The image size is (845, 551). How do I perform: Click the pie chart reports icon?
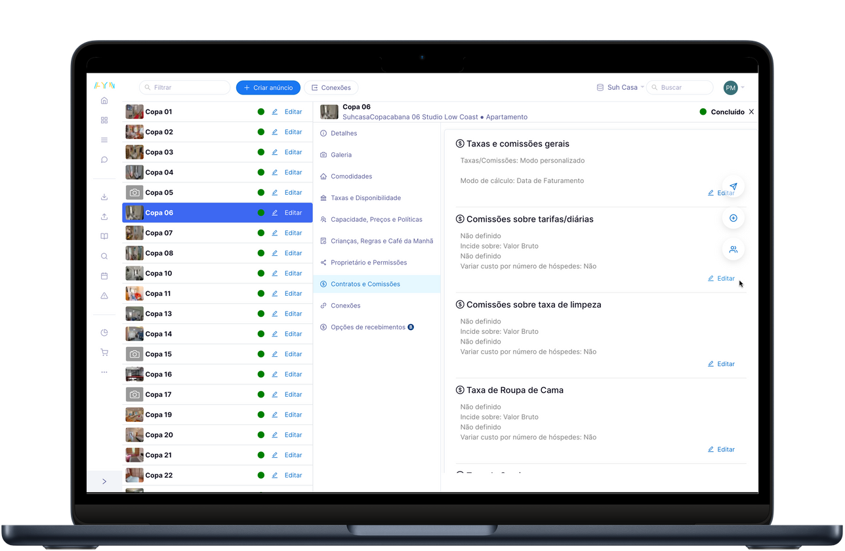point(104,333)
